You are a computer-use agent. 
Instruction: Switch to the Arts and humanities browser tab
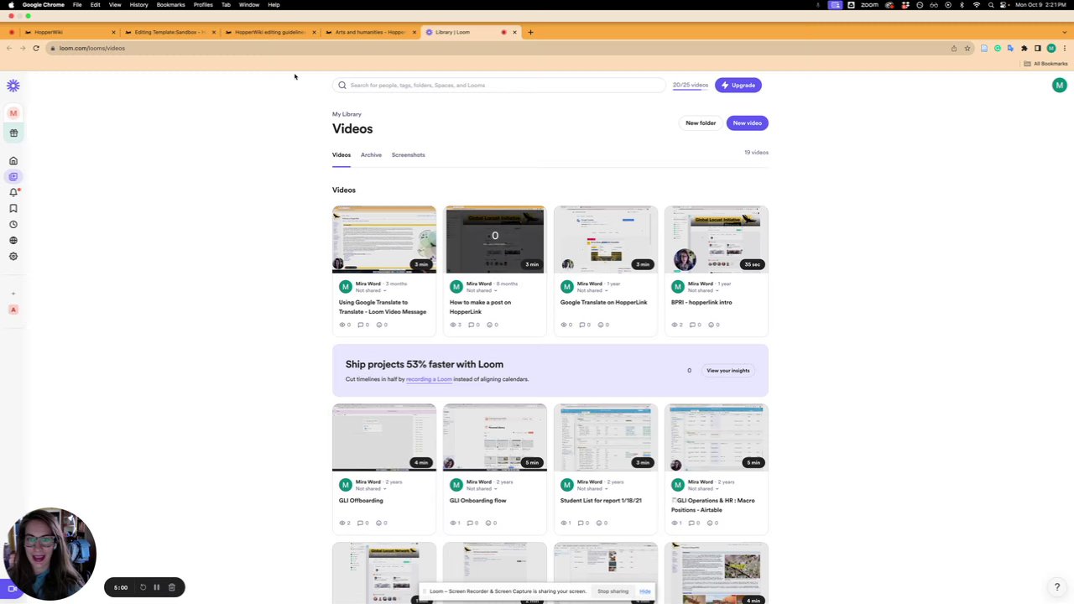click(x=370, y=32)
